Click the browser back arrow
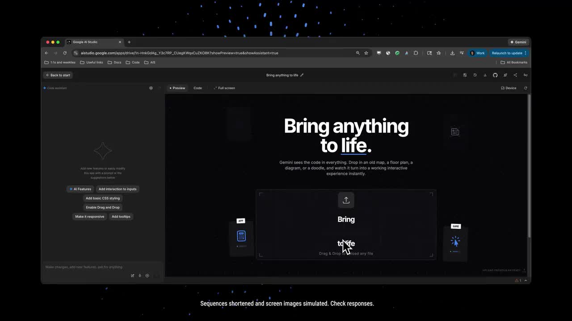Viewport: 572px width, 321px height. 46,53
